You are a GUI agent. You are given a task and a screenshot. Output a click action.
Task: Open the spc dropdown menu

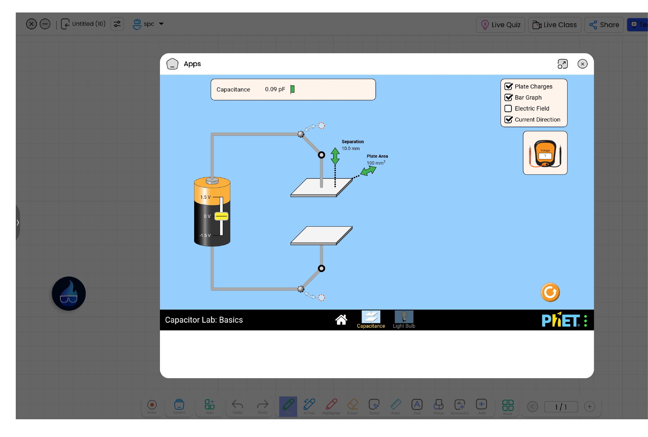click(x=148, y=24)
